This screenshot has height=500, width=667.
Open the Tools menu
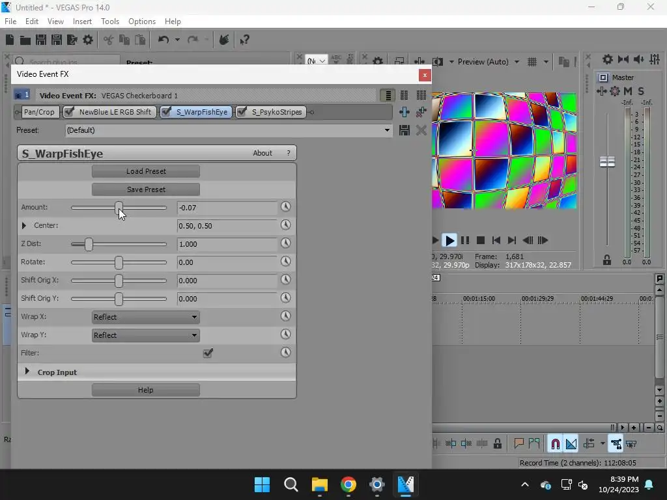point(110,21)
